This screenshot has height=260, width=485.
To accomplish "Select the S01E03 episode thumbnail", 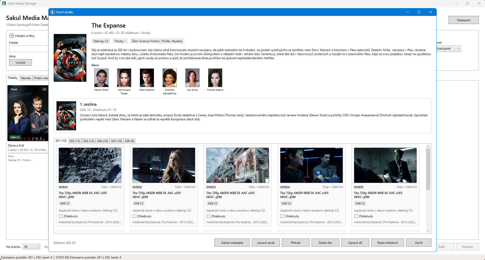I will 238,165.
